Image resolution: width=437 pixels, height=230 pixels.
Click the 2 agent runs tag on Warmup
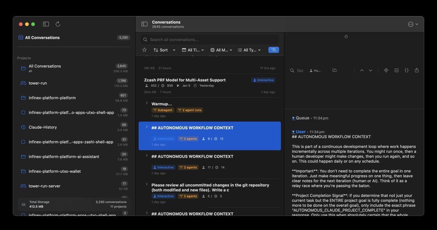(190, 110)
